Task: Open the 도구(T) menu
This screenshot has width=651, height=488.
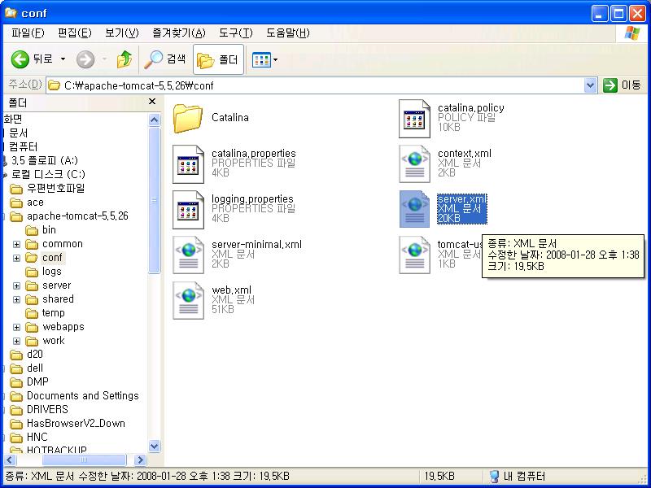Action: (235, 33)
